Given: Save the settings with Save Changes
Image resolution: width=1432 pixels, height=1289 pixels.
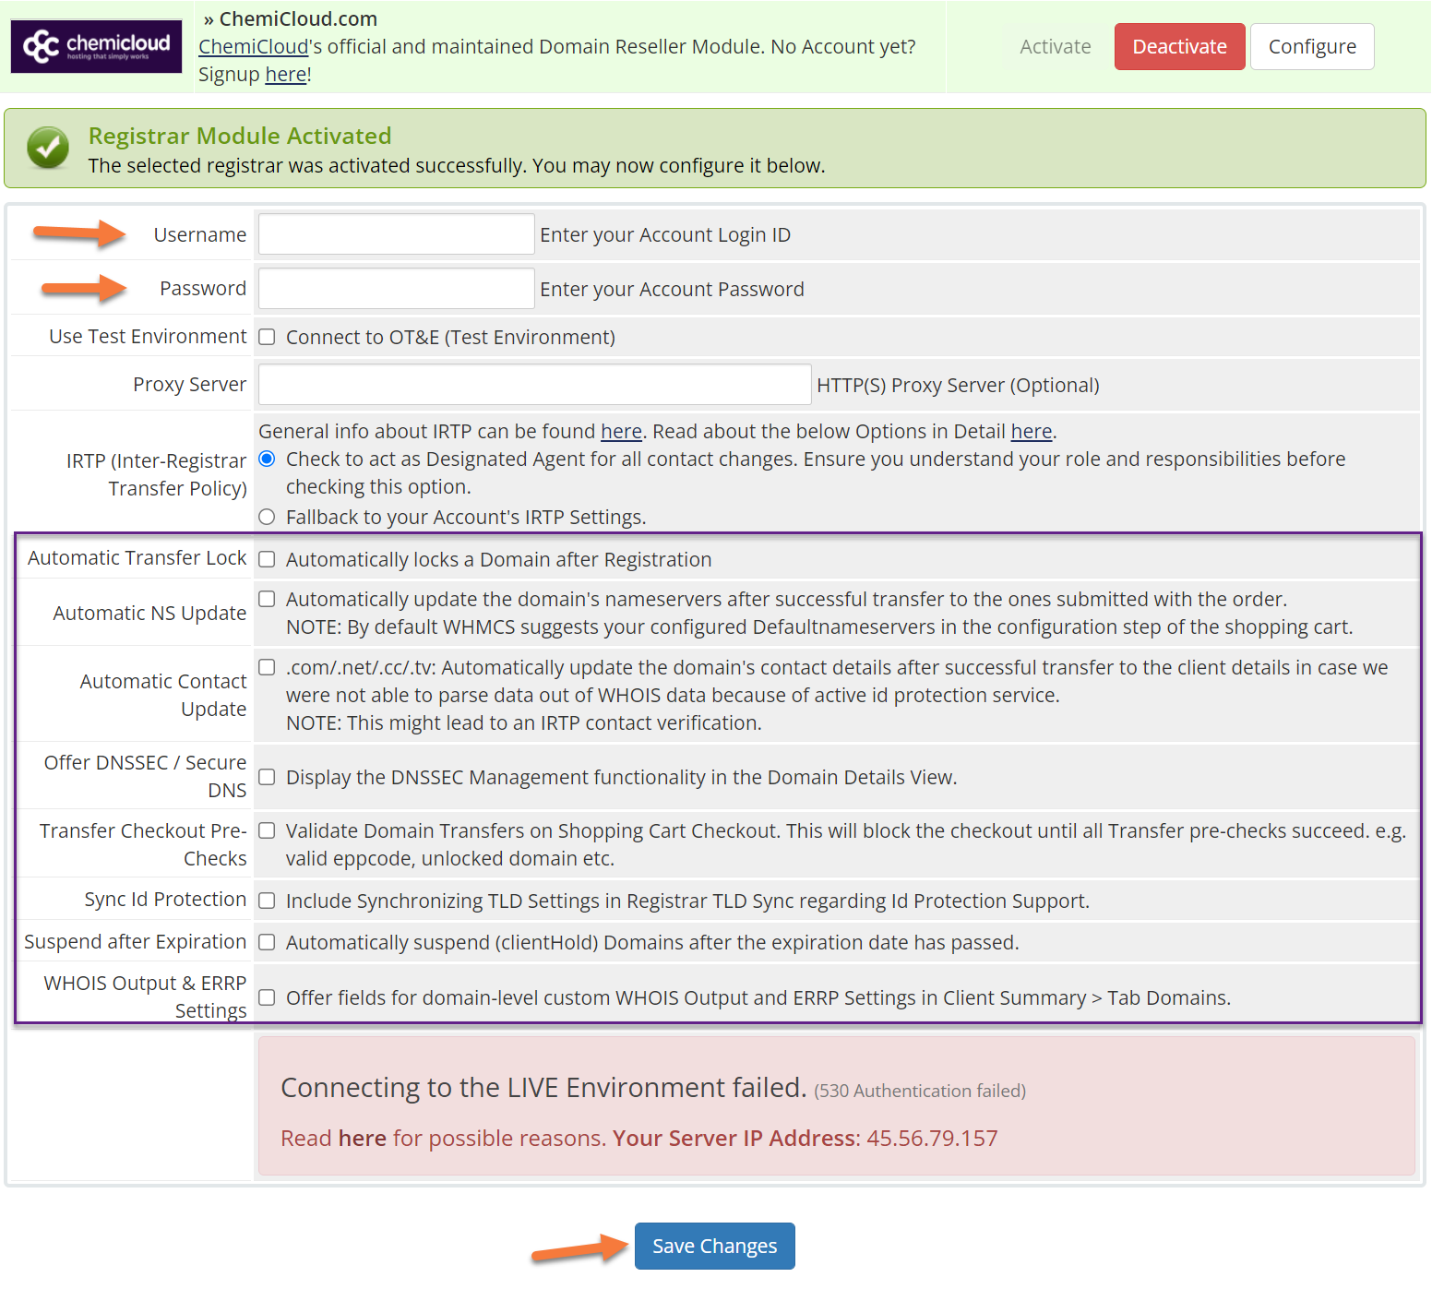Looking at the screenshot, I should coord(714,1246).
